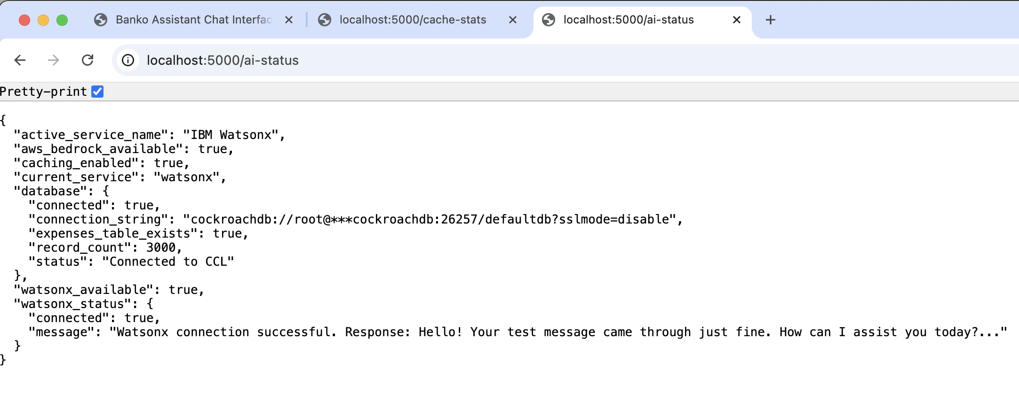Image resolution: width=1019 pixels, height=416 pixels.
Task: Click globe favicon on ai-status tab
Action: coord(549,20)
